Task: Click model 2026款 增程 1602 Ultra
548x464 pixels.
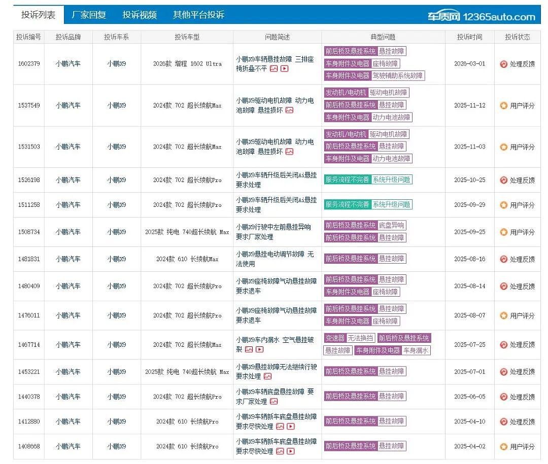Action: click(x=187, y=63)
